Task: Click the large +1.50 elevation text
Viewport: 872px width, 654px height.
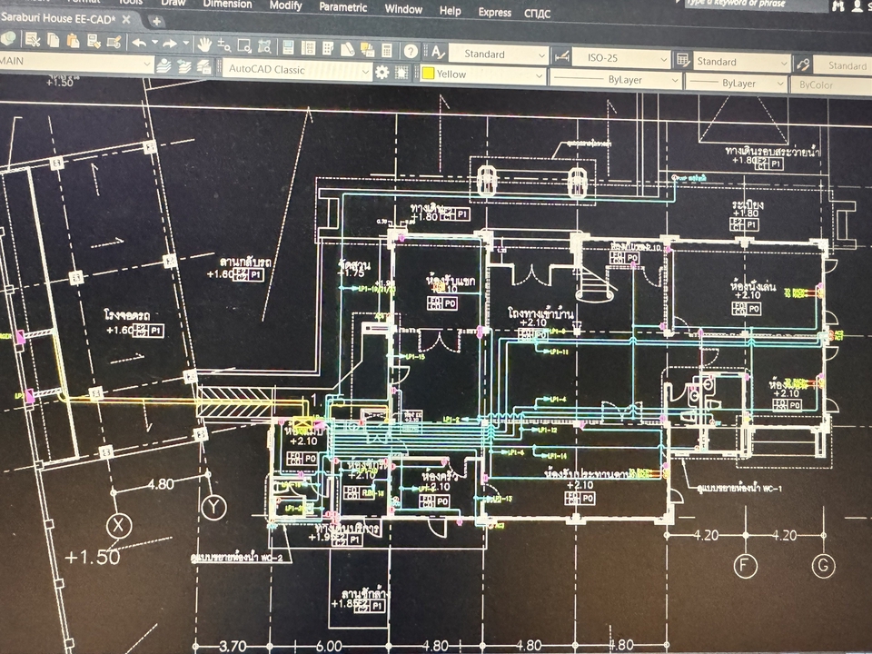Action: (93, 557)
